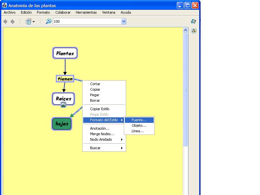Select the Plantas concept node
Screen dimensions: 260x195
point(65,53)
